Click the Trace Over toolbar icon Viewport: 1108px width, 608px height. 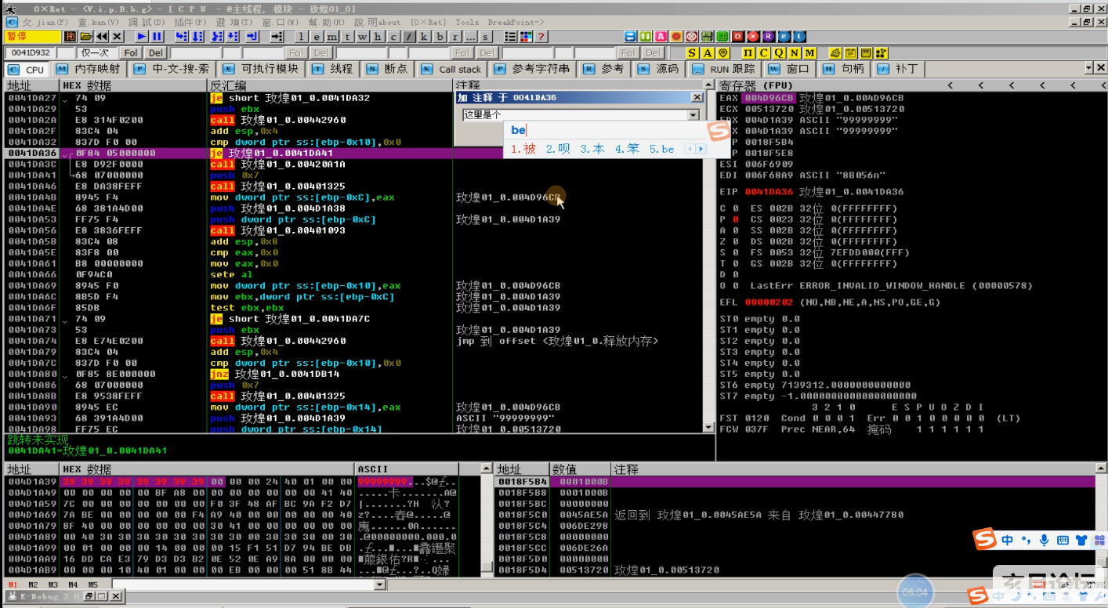[x=234, y=37]
